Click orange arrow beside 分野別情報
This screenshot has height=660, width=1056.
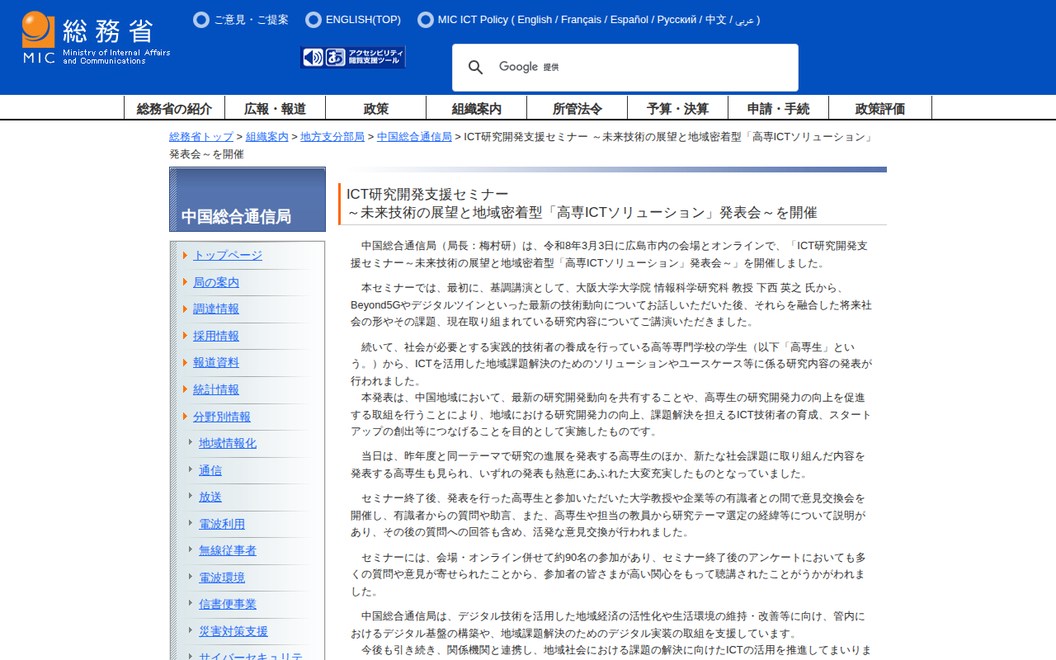tap(186, 417)
